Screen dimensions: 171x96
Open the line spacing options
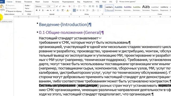tap(87, 10)
